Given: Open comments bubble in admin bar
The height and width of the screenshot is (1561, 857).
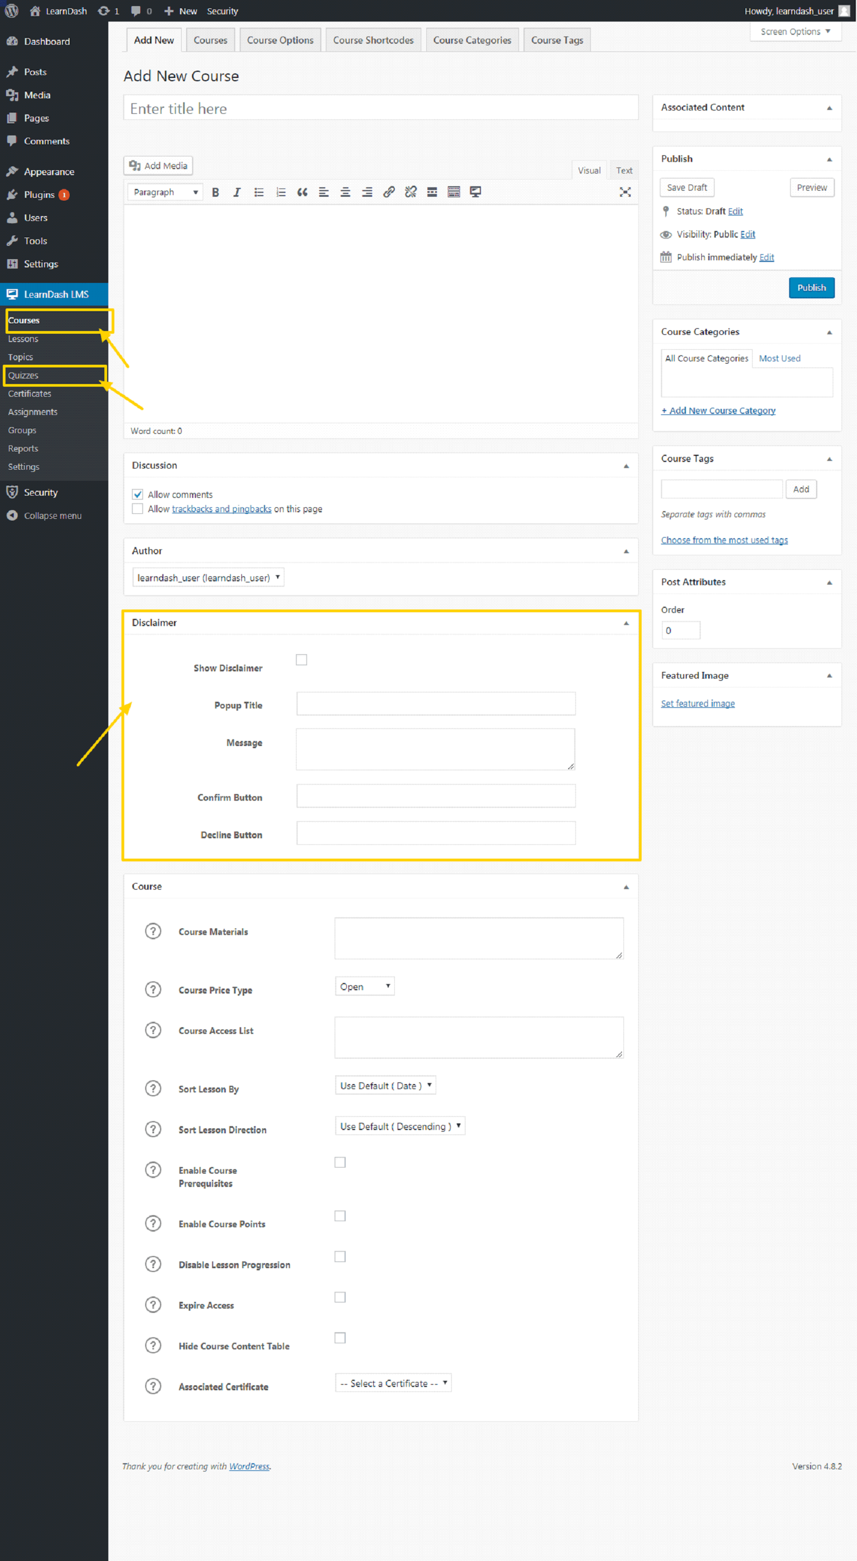Looking at the screenshot, I should click(141, 11).
